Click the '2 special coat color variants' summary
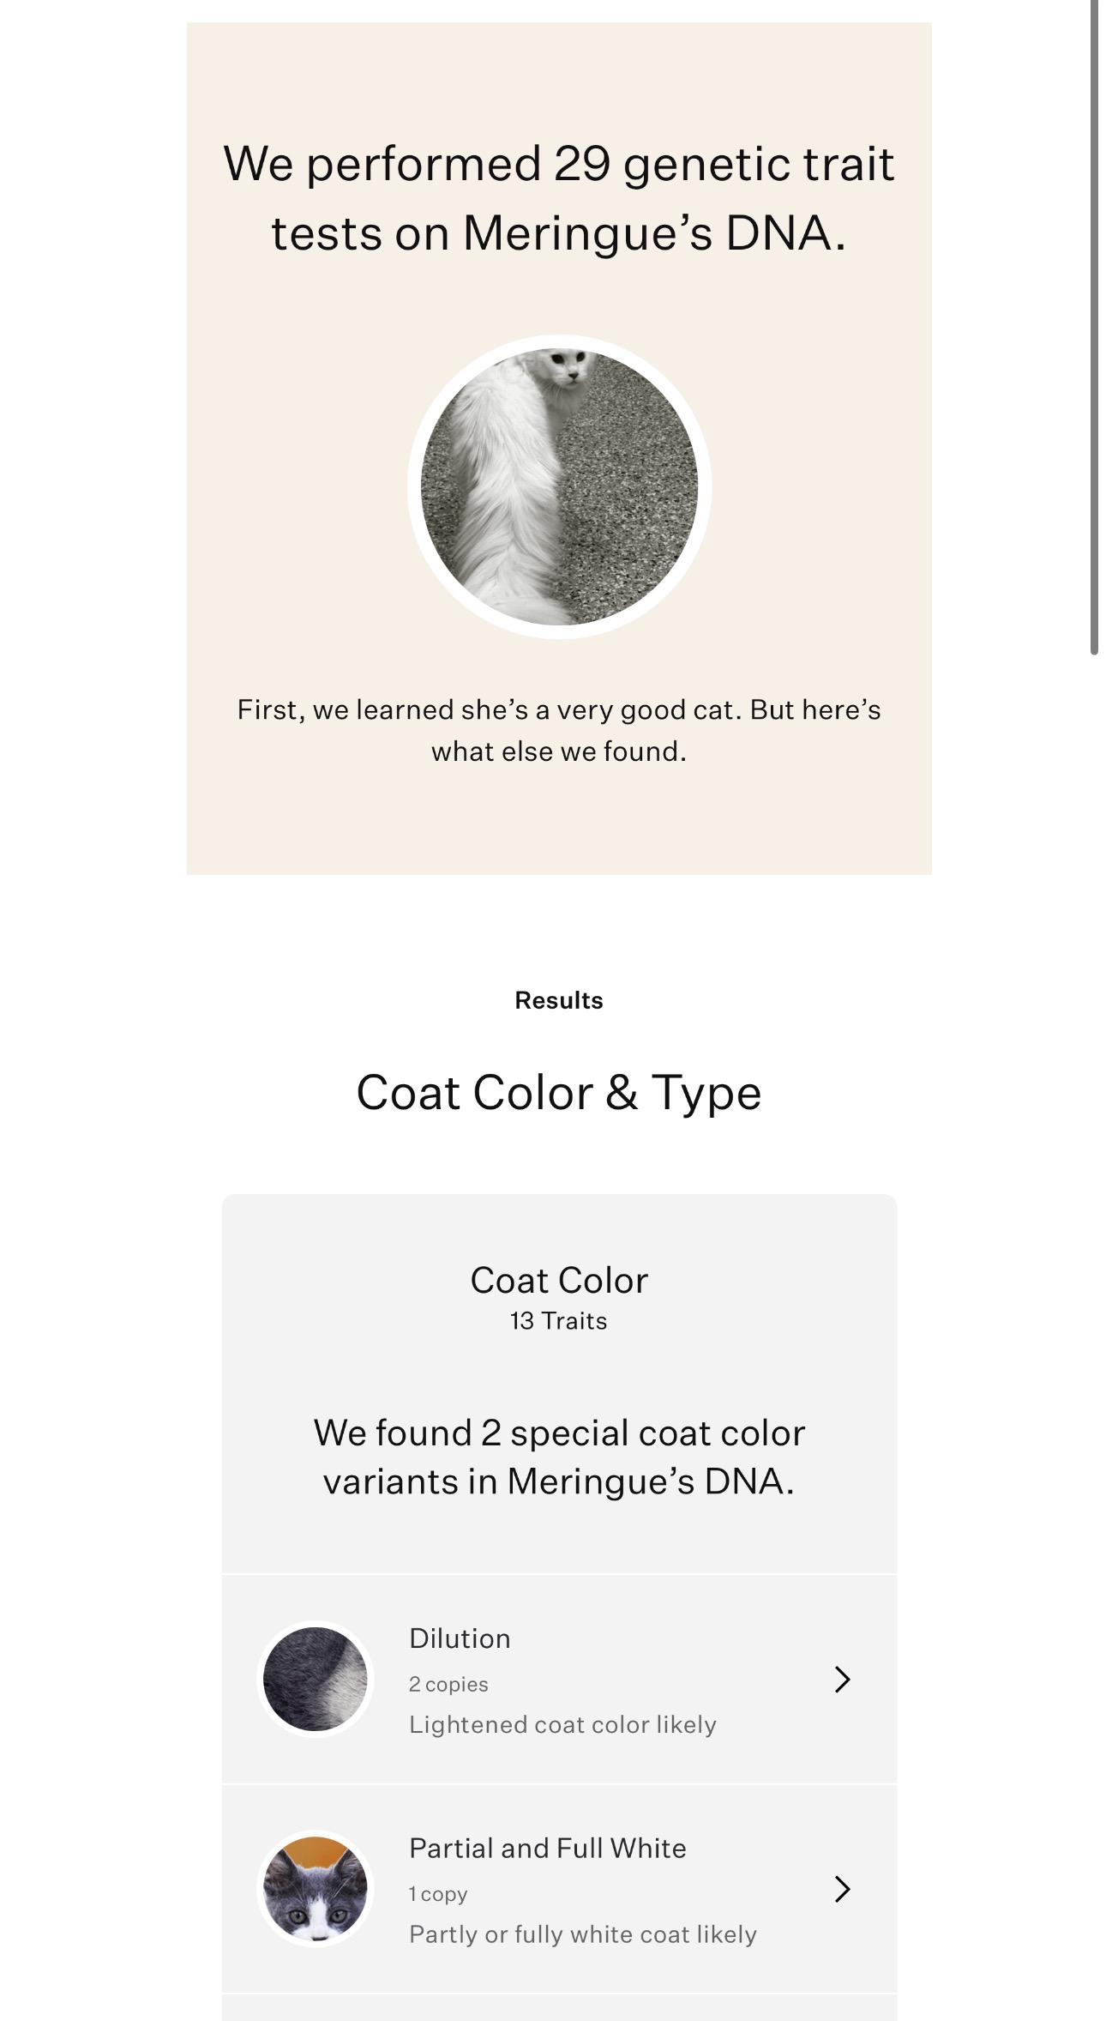The width and height of the screenshot is (1106, 2021). 559,1457
